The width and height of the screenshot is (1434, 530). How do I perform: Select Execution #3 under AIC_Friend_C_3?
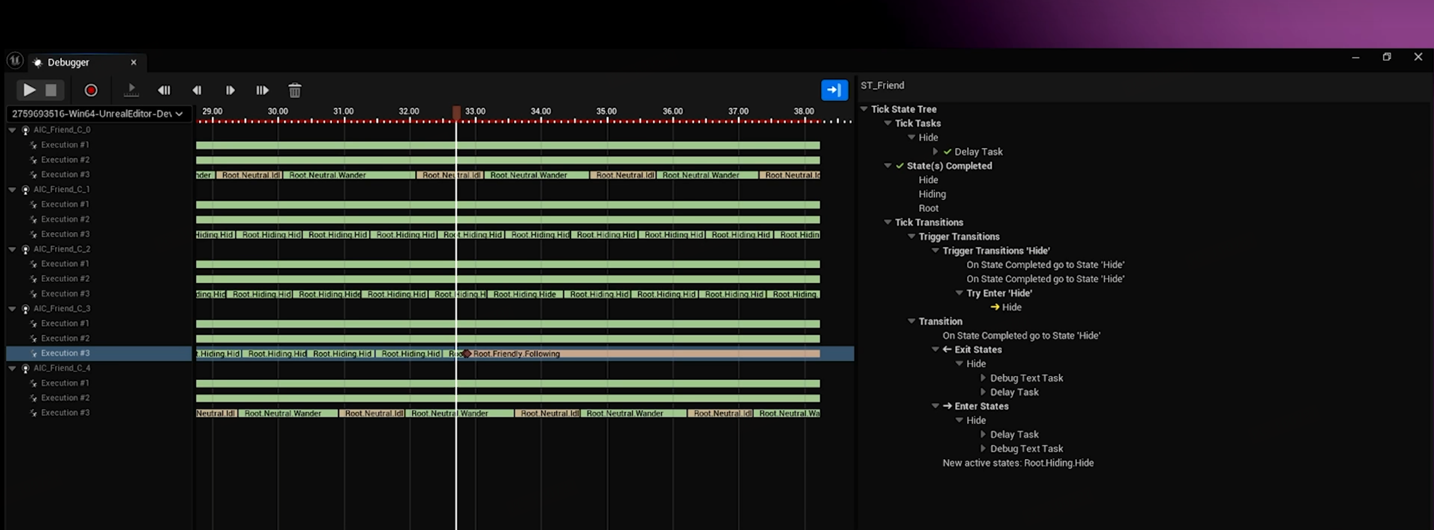[x=65, y=353]
